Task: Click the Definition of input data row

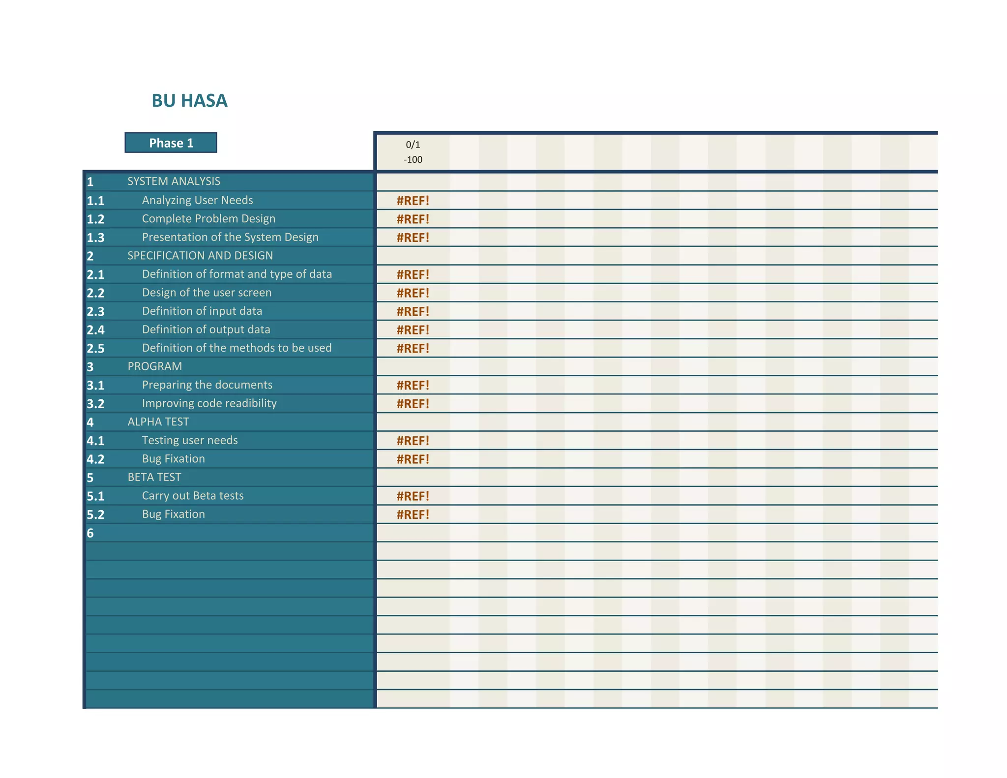Action: tap(202, 311)
